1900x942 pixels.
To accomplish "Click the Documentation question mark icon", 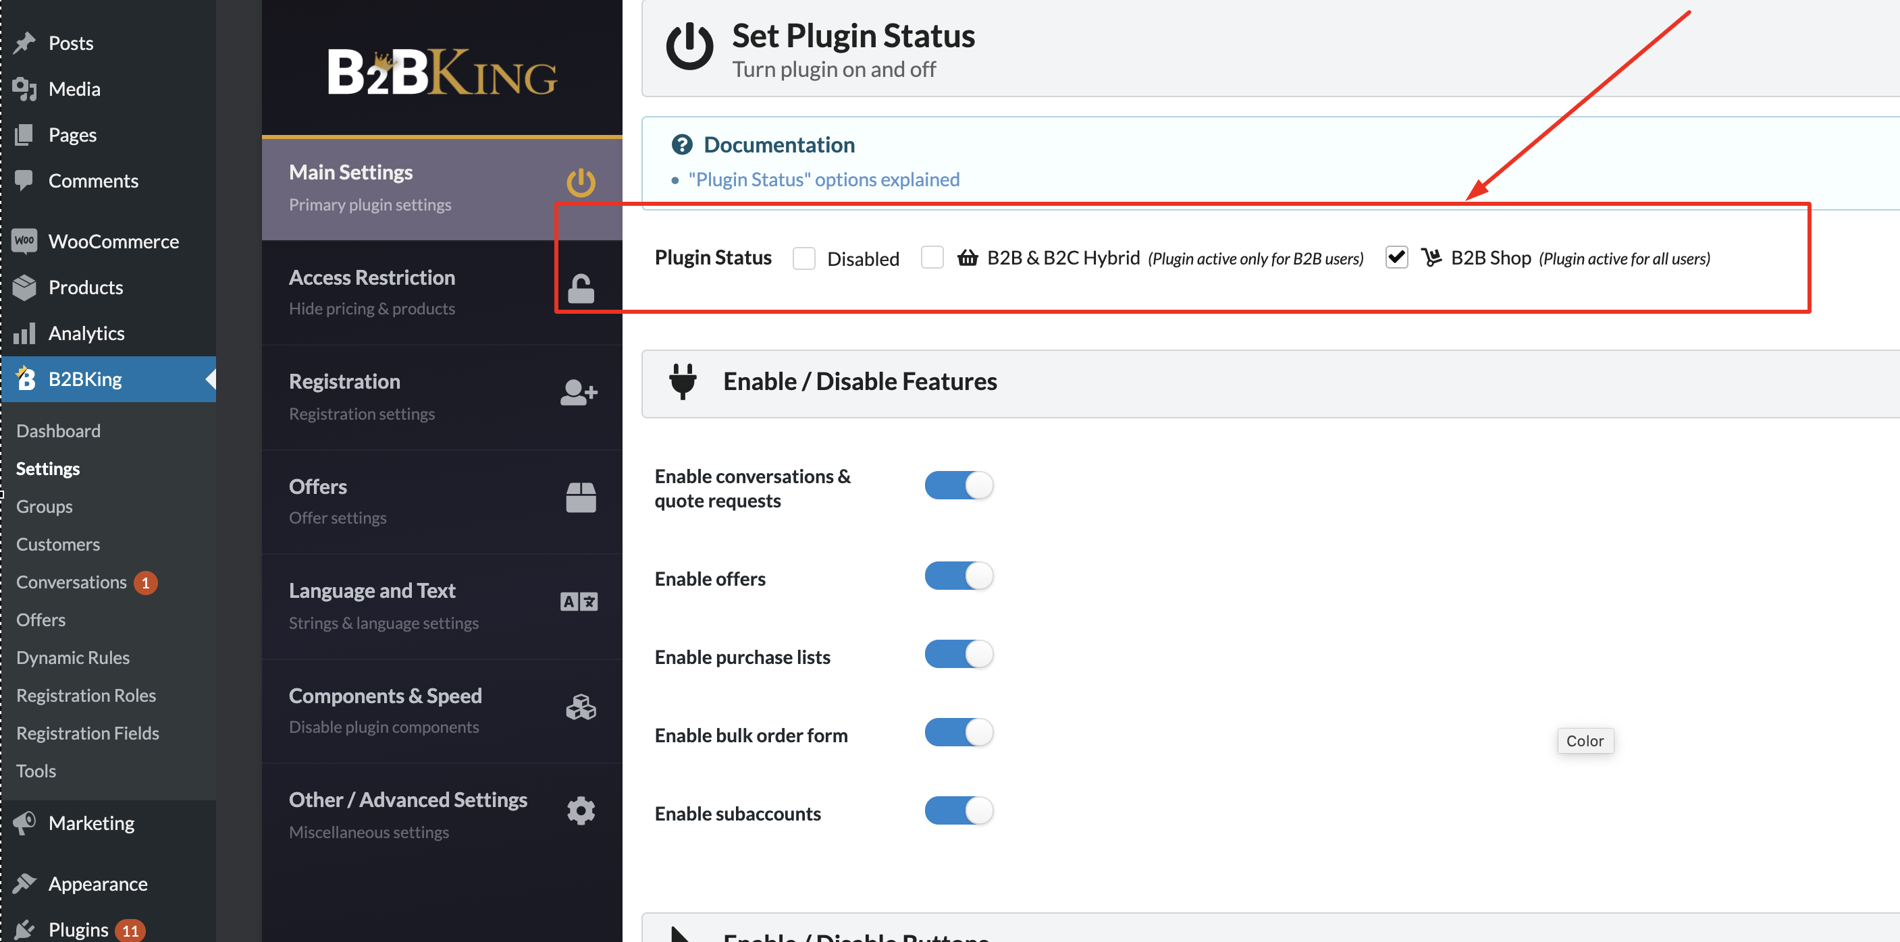I will (681, 144).
